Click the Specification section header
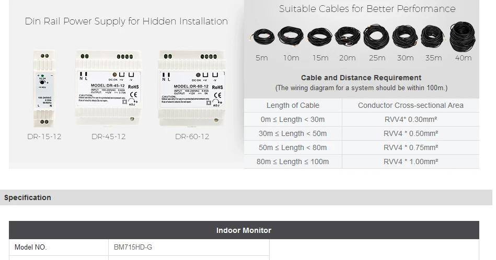The height and width of the screenshot is (260, 496). pyautogui.click(x=246, y=197)
